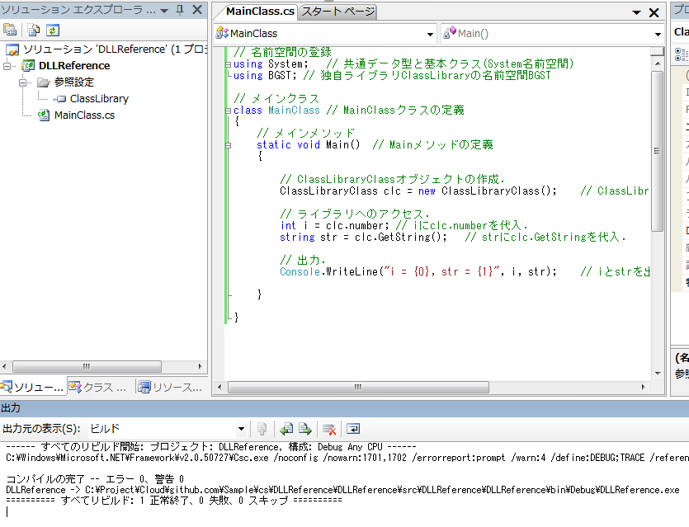Collapse the using directives region
Image resolution: width=689 pixels, height=527 pixels.
click(228, 64)
